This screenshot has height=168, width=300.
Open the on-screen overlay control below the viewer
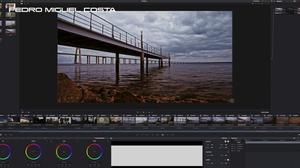pos(22,112)
